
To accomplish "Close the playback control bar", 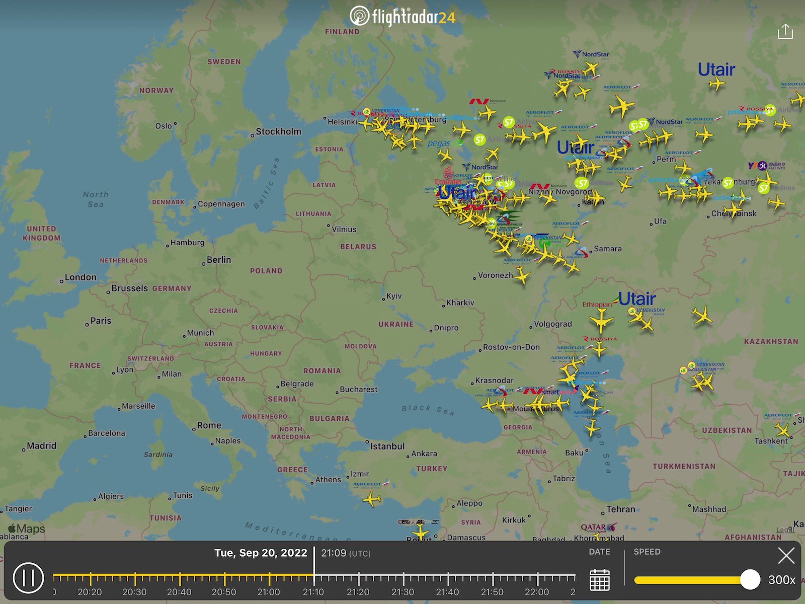I will click(x=786, y=556).
